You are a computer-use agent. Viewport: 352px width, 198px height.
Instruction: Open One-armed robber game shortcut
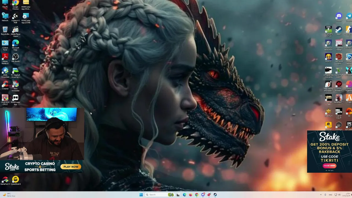pos(339,45)
